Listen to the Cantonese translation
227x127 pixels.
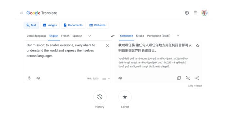120,78
